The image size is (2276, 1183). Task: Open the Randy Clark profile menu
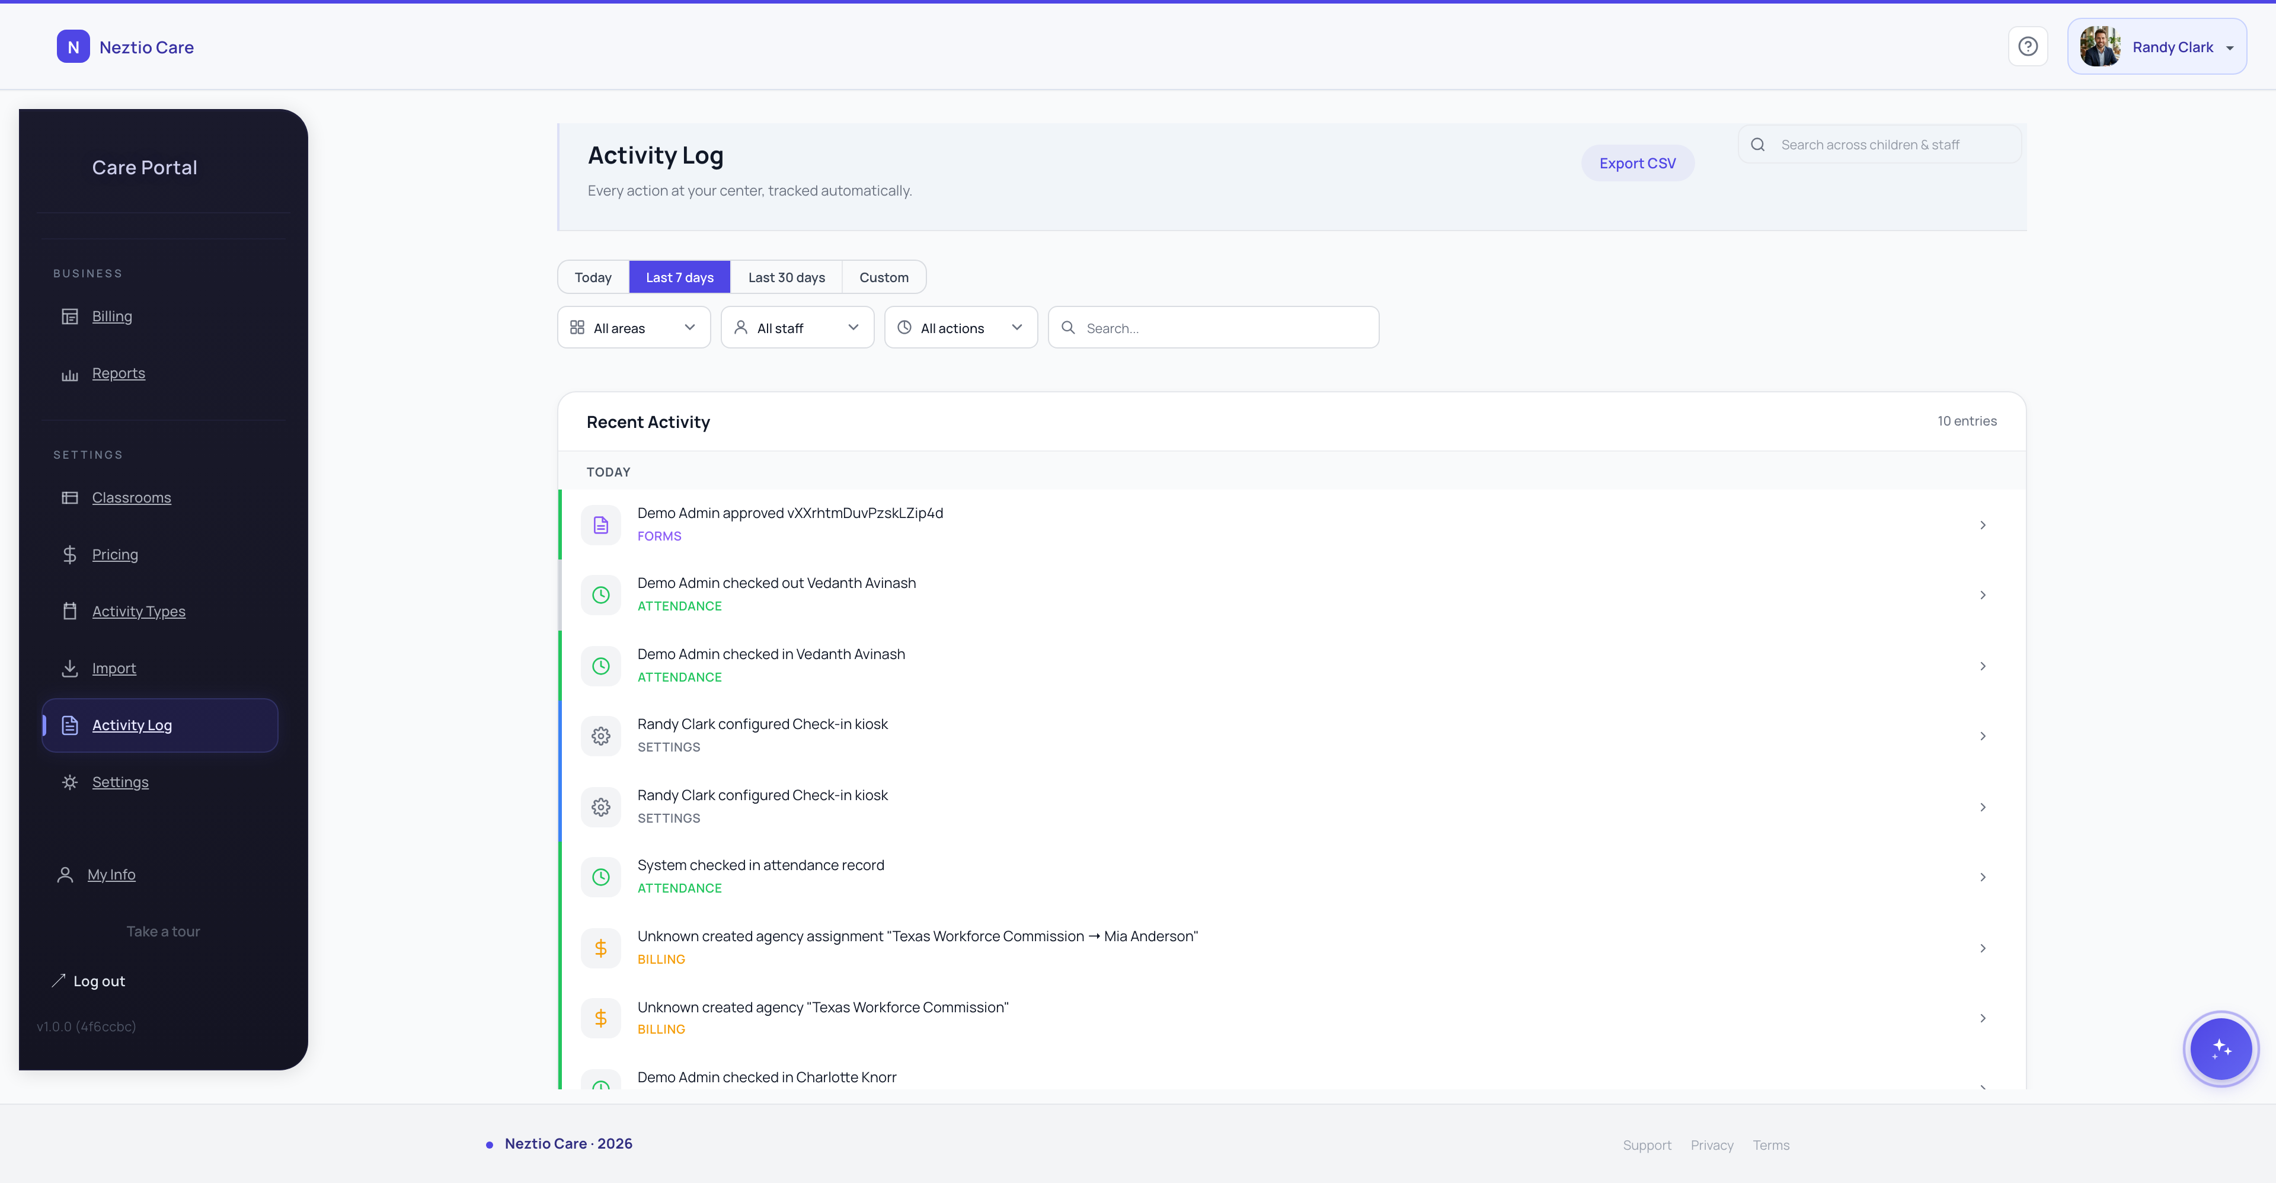pos(2157,46)
